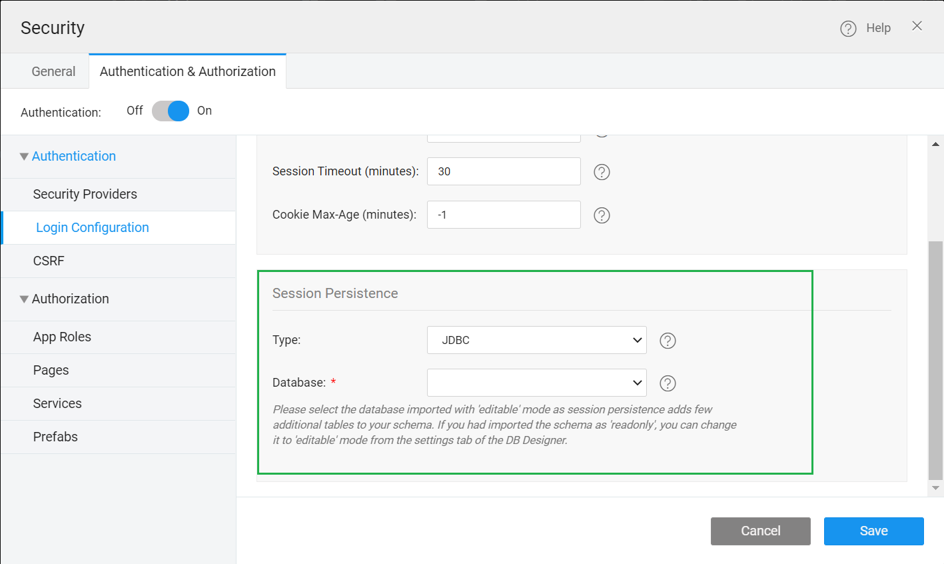Open Security Providers settings

tap(85, 194)
